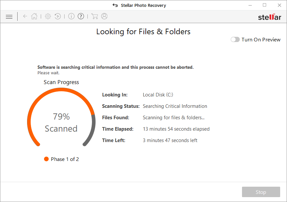Click the Stellar logo
The image size is (287, 202).
(269, 16)
